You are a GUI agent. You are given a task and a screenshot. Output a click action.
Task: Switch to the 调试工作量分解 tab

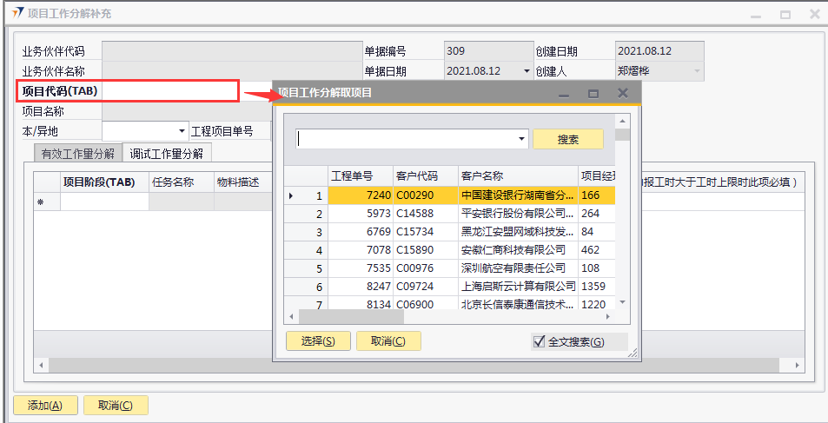[166, 154]
